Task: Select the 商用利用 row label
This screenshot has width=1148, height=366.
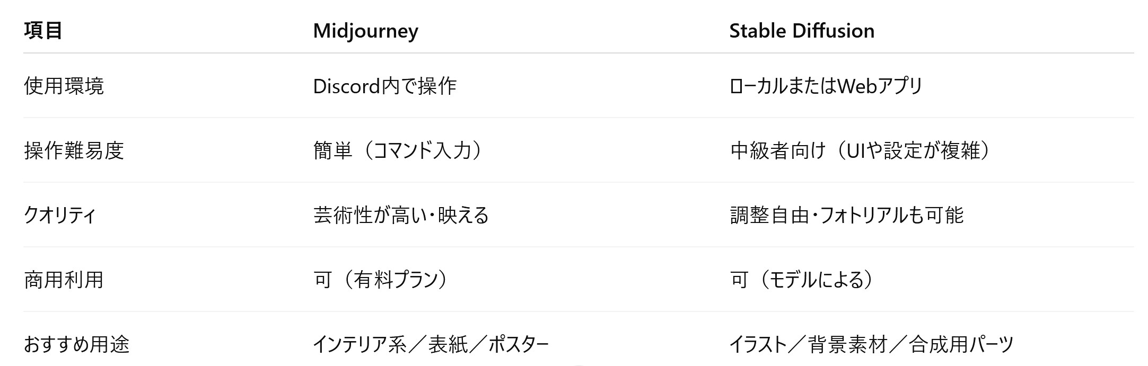Action: (x=64, y=280)
